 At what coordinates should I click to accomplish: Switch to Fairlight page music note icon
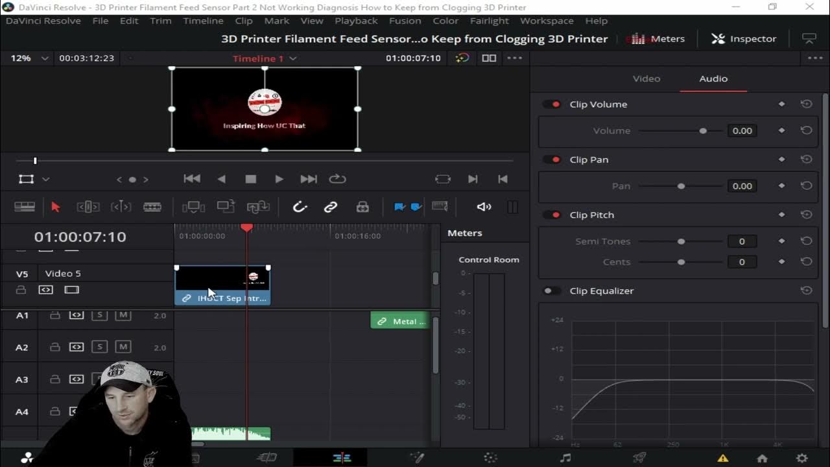(565, 458)
